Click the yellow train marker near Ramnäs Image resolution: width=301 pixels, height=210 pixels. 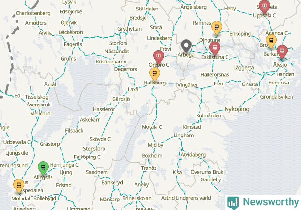click(x=217, y=28)
